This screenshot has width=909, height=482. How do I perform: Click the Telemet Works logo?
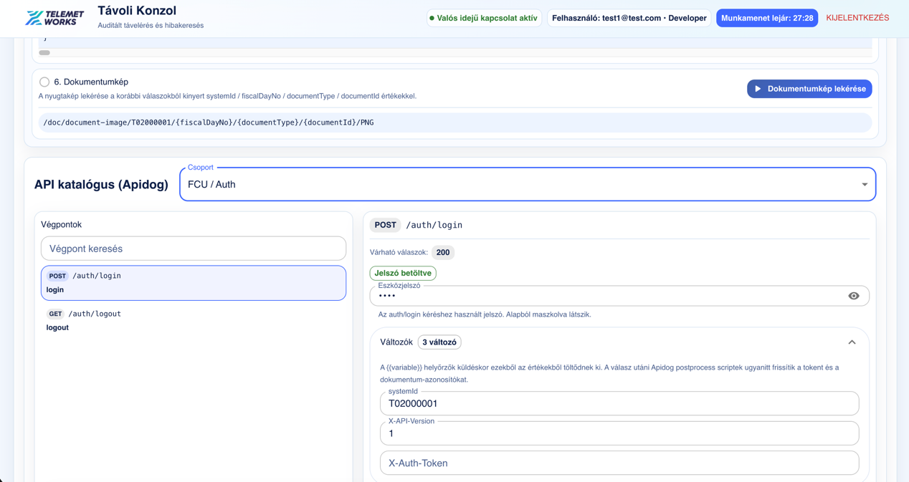pos(54,18)
